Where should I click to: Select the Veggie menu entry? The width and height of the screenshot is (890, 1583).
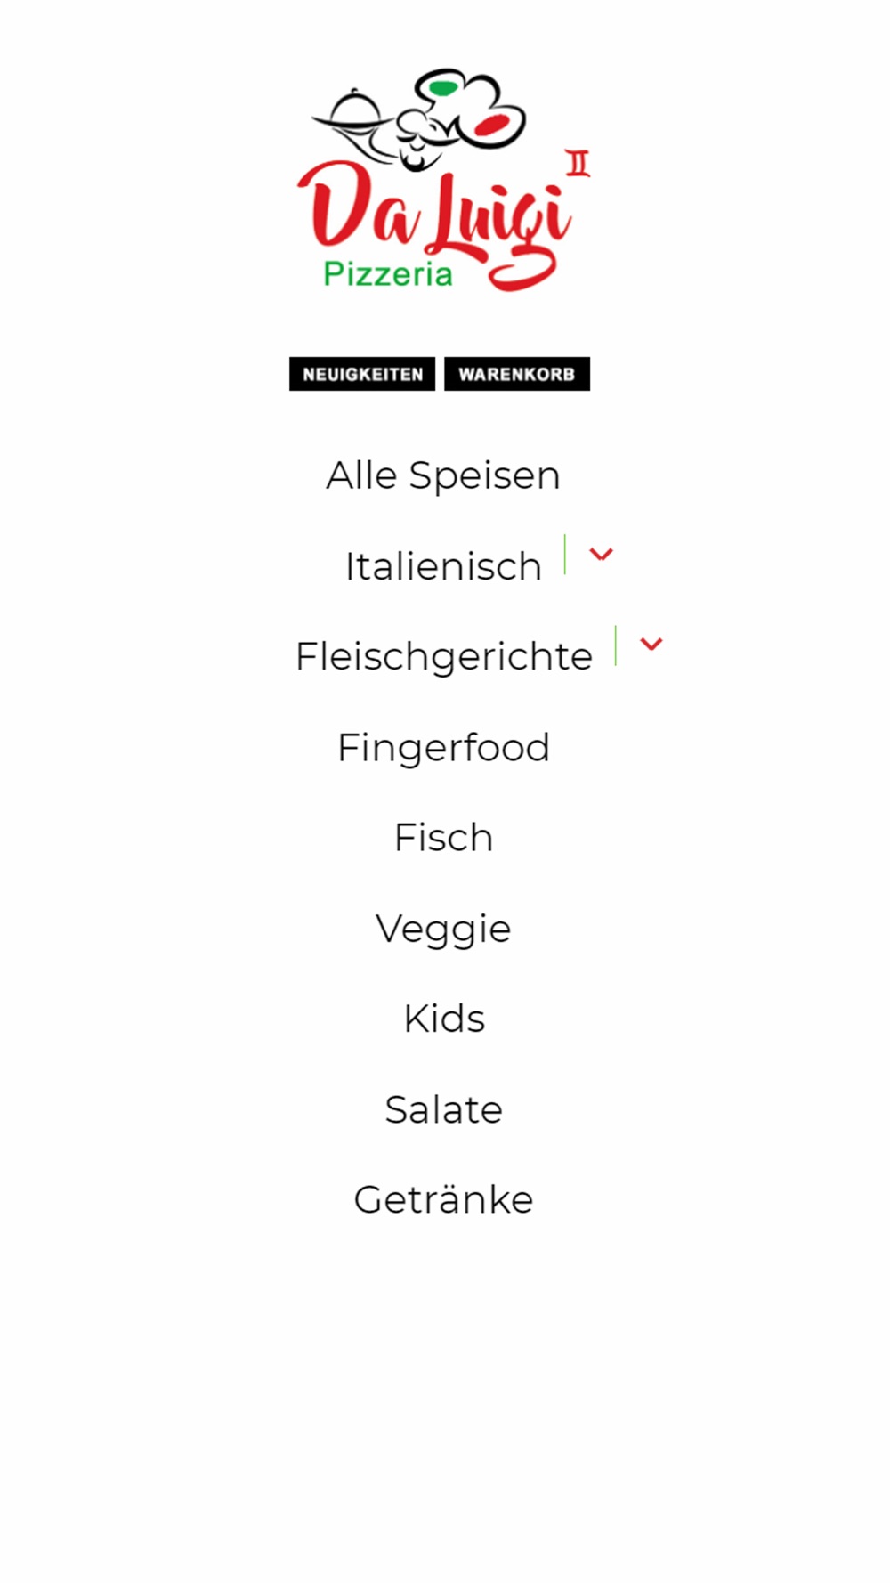443,930
